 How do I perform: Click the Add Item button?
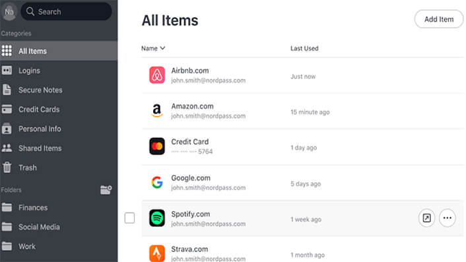click(x=439, y=19)
